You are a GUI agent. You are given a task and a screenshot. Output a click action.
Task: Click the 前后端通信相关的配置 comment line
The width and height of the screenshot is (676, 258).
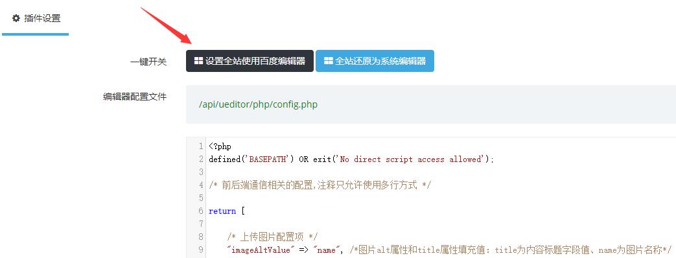click(x=320, y=185)
